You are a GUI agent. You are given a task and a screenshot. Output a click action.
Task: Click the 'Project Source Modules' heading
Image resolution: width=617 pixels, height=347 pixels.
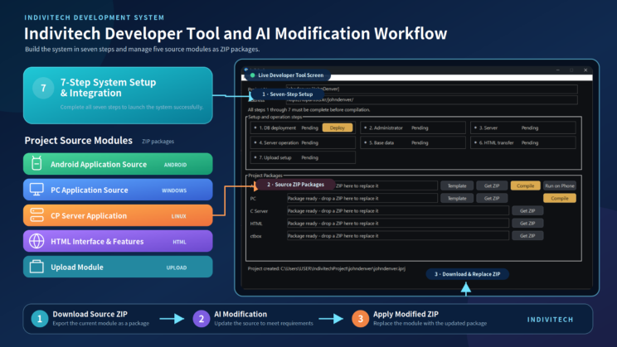point(78,140)
